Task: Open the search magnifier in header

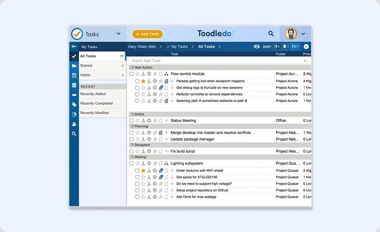Action: 271,34
